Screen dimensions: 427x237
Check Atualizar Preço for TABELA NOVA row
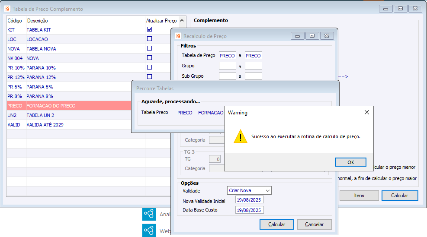(x=149, y=48)
